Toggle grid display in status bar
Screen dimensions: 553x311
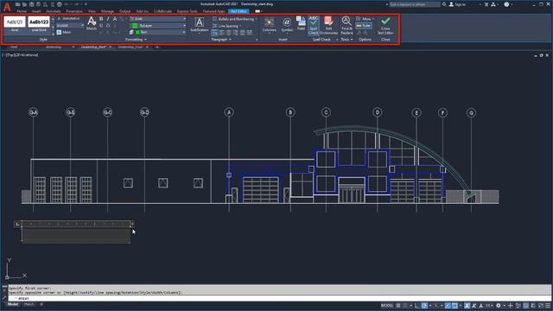click(x=398, y=305)
